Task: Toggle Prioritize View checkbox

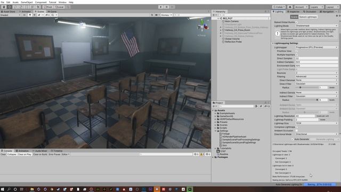Action: click(x=296, y=51)
